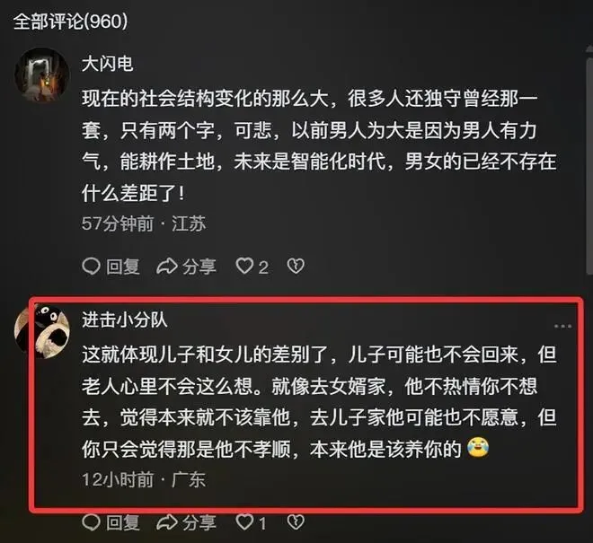Open three-dot menu on 进击小分队's comment
Screen dimensions: 593x543
pos(562,326)
